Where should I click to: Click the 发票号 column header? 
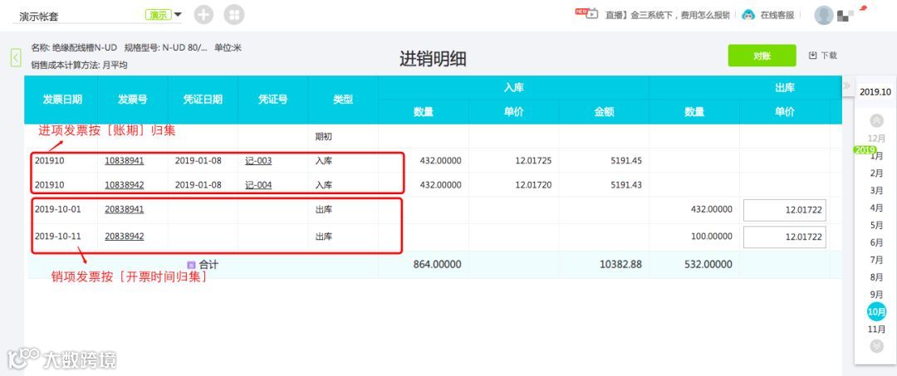133,100
